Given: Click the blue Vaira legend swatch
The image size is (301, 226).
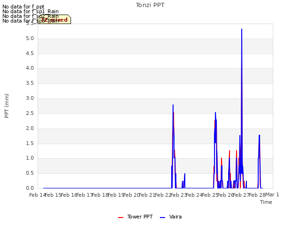Looking at the screenshot, I should click(x=162, y=218).
